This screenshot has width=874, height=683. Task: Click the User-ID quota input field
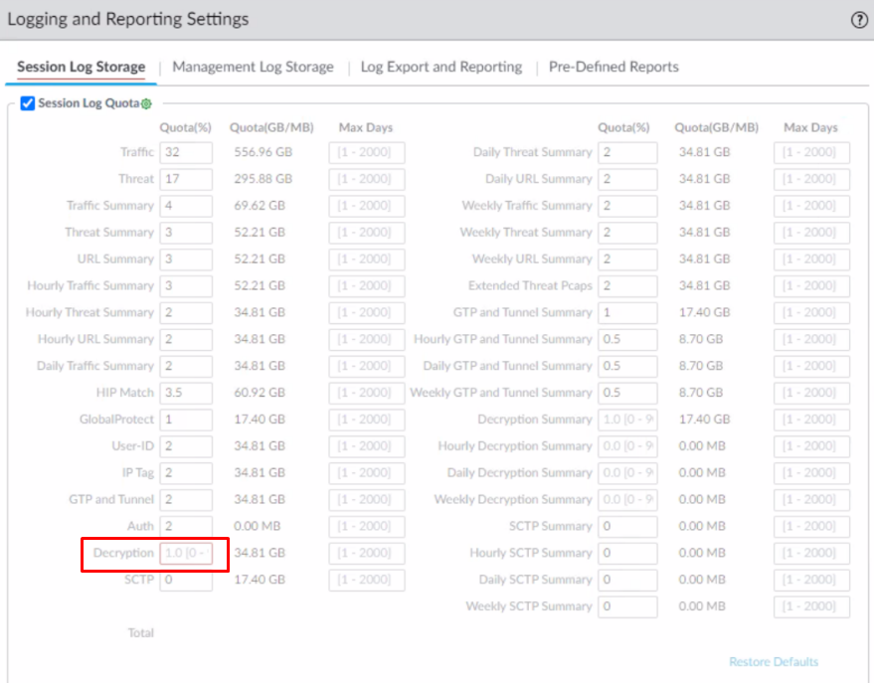point(186,446)
